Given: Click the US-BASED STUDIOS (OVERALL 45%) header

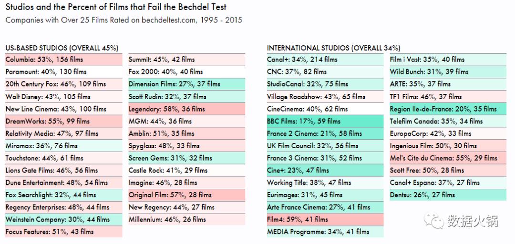Looking at the screenshot, I should tap(62, 48).
